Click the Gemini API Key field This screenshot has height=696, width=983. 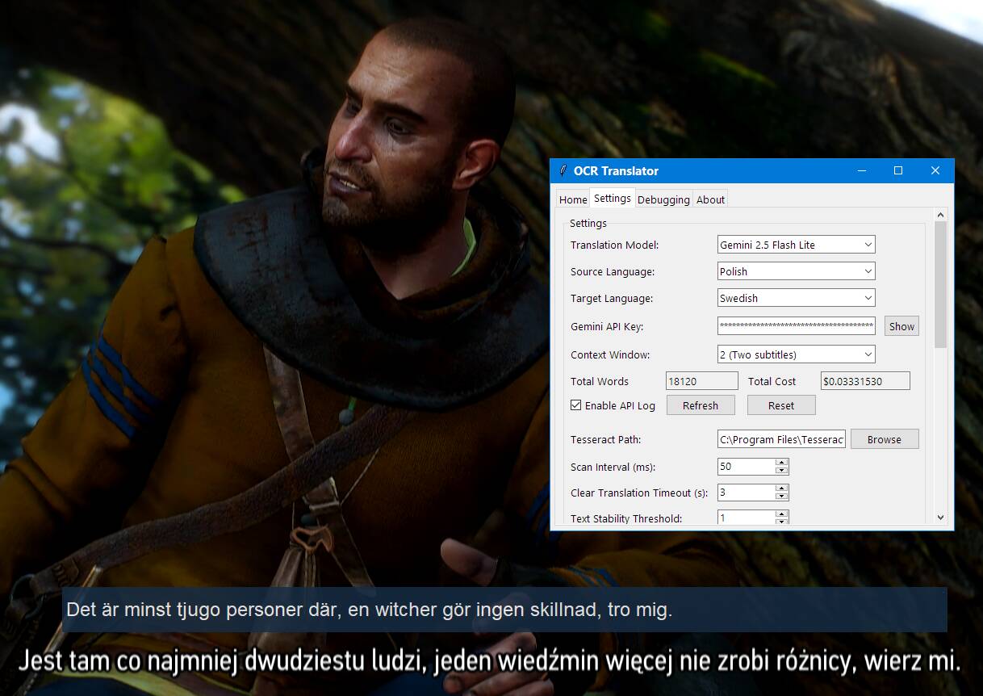point(797,326)
